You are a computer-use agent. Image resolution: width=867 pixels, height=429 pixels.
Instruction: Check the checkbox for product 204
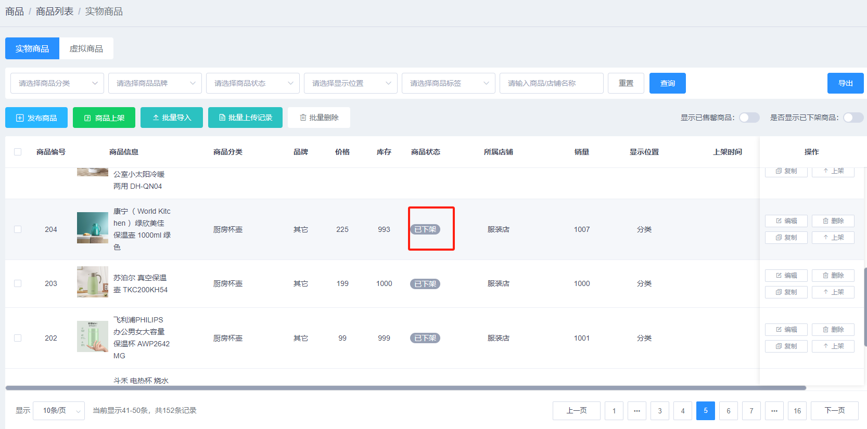(18, 229)
